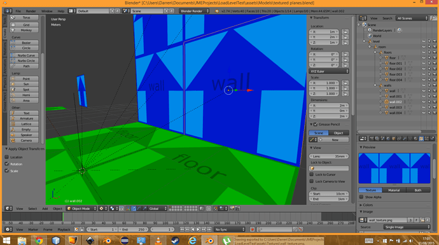Add a Monkey mesh from the Create panel
Viewport: 439px width, 245px height.
[24, 31]
